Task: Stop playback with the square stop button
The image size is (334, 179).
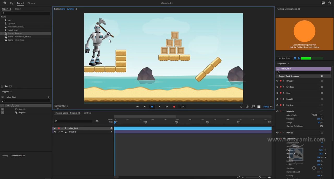Action: coord(152,106)
